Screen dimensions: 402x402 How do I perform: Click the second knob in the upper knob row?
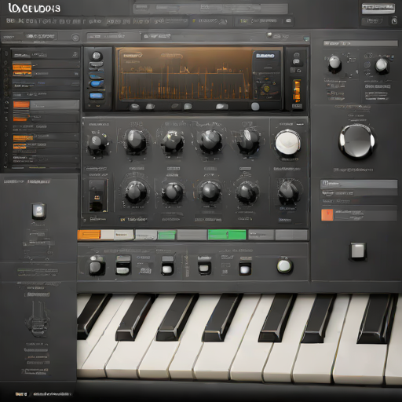click(x=136, y=141)
